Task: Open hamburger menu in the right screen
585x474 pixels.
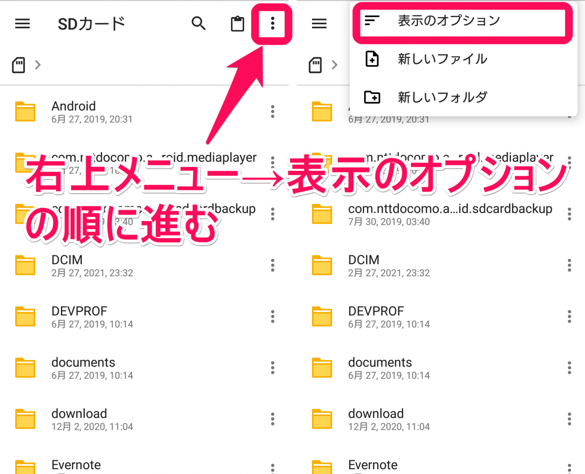Action: [x=319, y=23]
